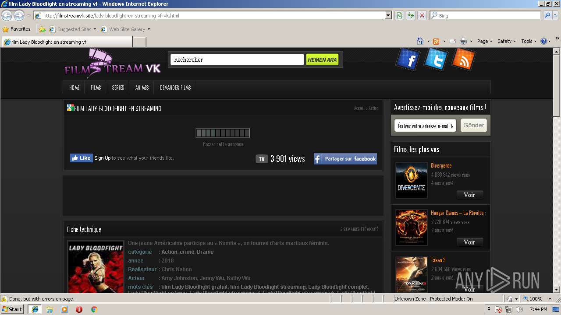
Task: Expand the Print options dropdown arrow
Action: (471, 41)
